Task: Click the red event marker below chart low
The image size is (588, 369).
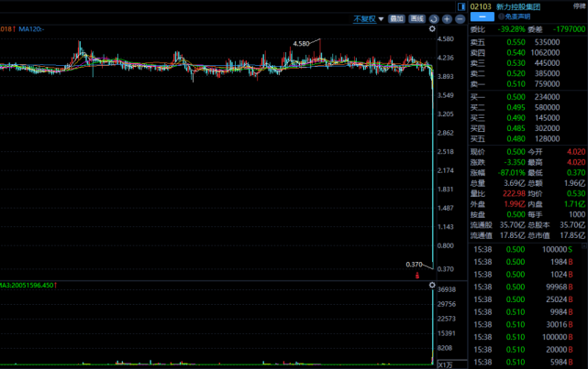Action: pos(417,276)
